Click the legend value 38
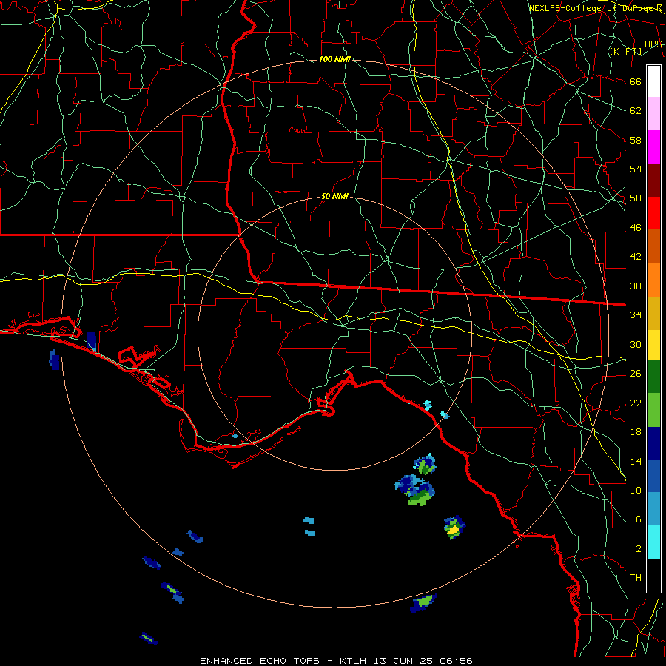This screenshot has width=666, height=666. click(x=636, y=286)
